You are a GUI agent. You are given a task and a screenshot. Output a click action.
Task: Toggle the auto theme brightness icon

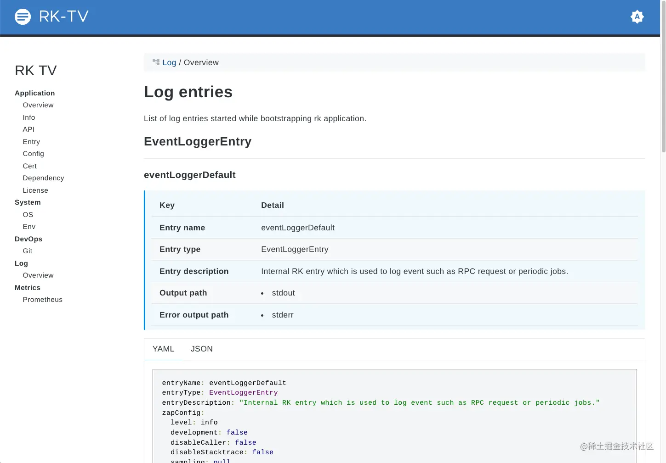point(637,17)
